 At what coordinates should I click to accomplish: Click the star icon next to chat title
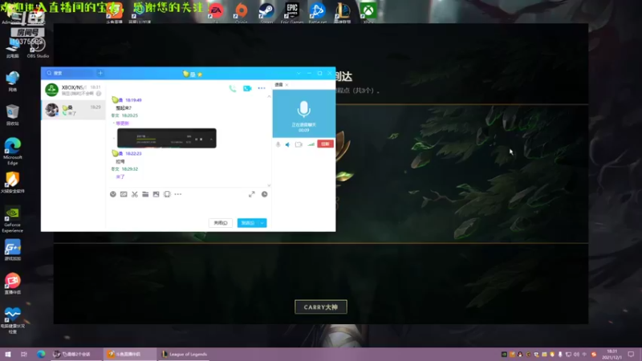pos(200,75)
